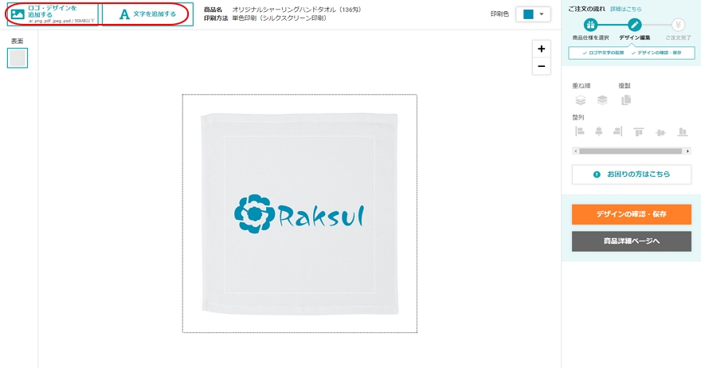Click the zoom out minus button
This screenshot has width=701, height=368.
(x=541, y=66)
